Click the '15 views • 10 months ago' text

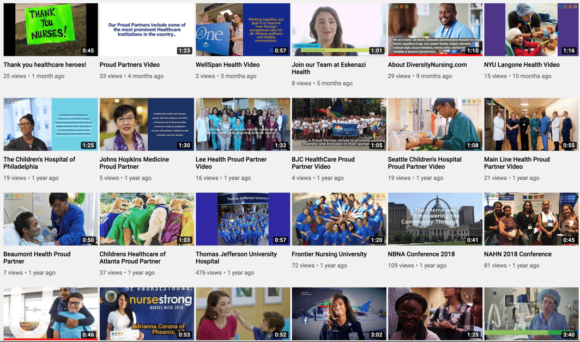517,76
